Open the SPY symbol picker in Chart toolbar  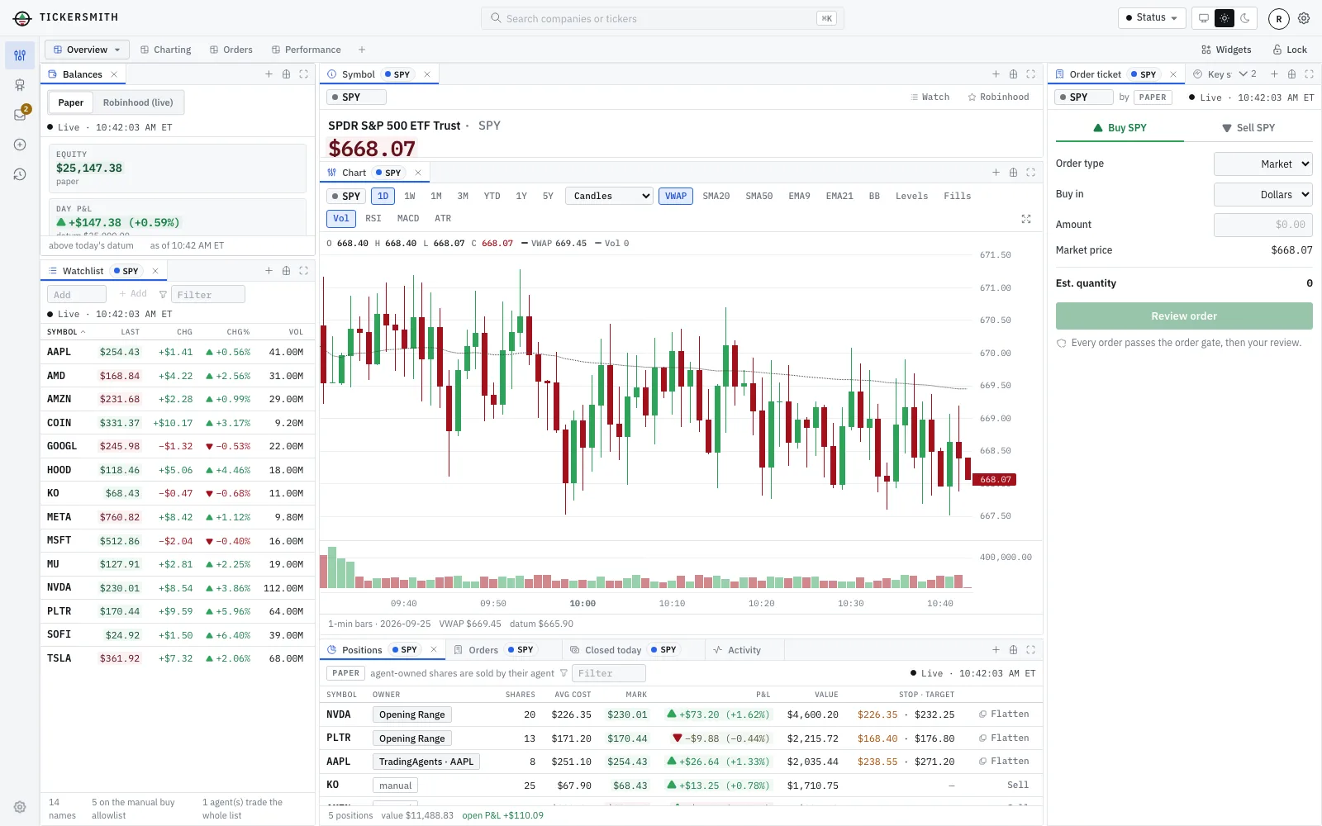coord(346,197)
